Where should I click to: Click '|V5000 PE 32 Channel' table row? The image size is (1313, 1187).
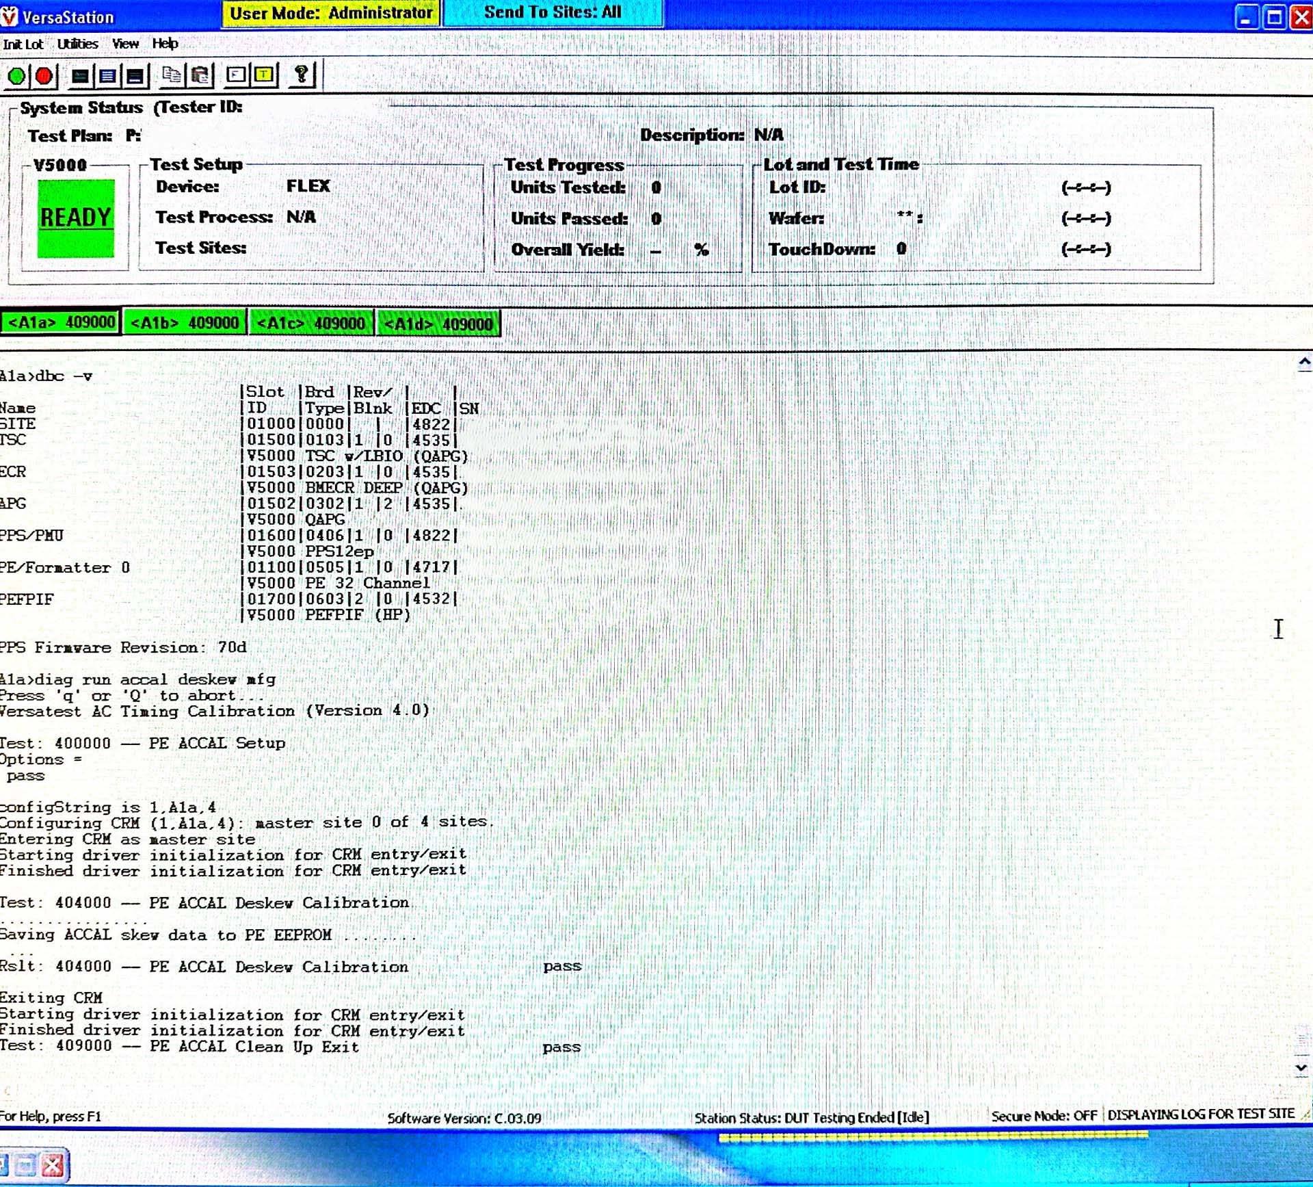pos(335,583)
